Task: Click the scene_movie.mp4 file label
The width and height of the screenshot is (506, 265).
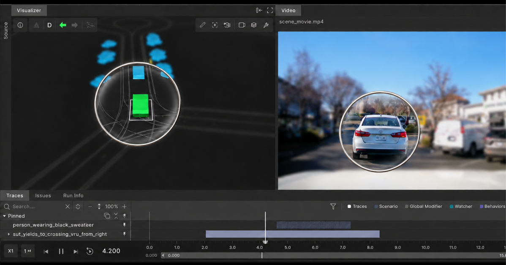Action: pyautogui.click(x=302, y=22)
